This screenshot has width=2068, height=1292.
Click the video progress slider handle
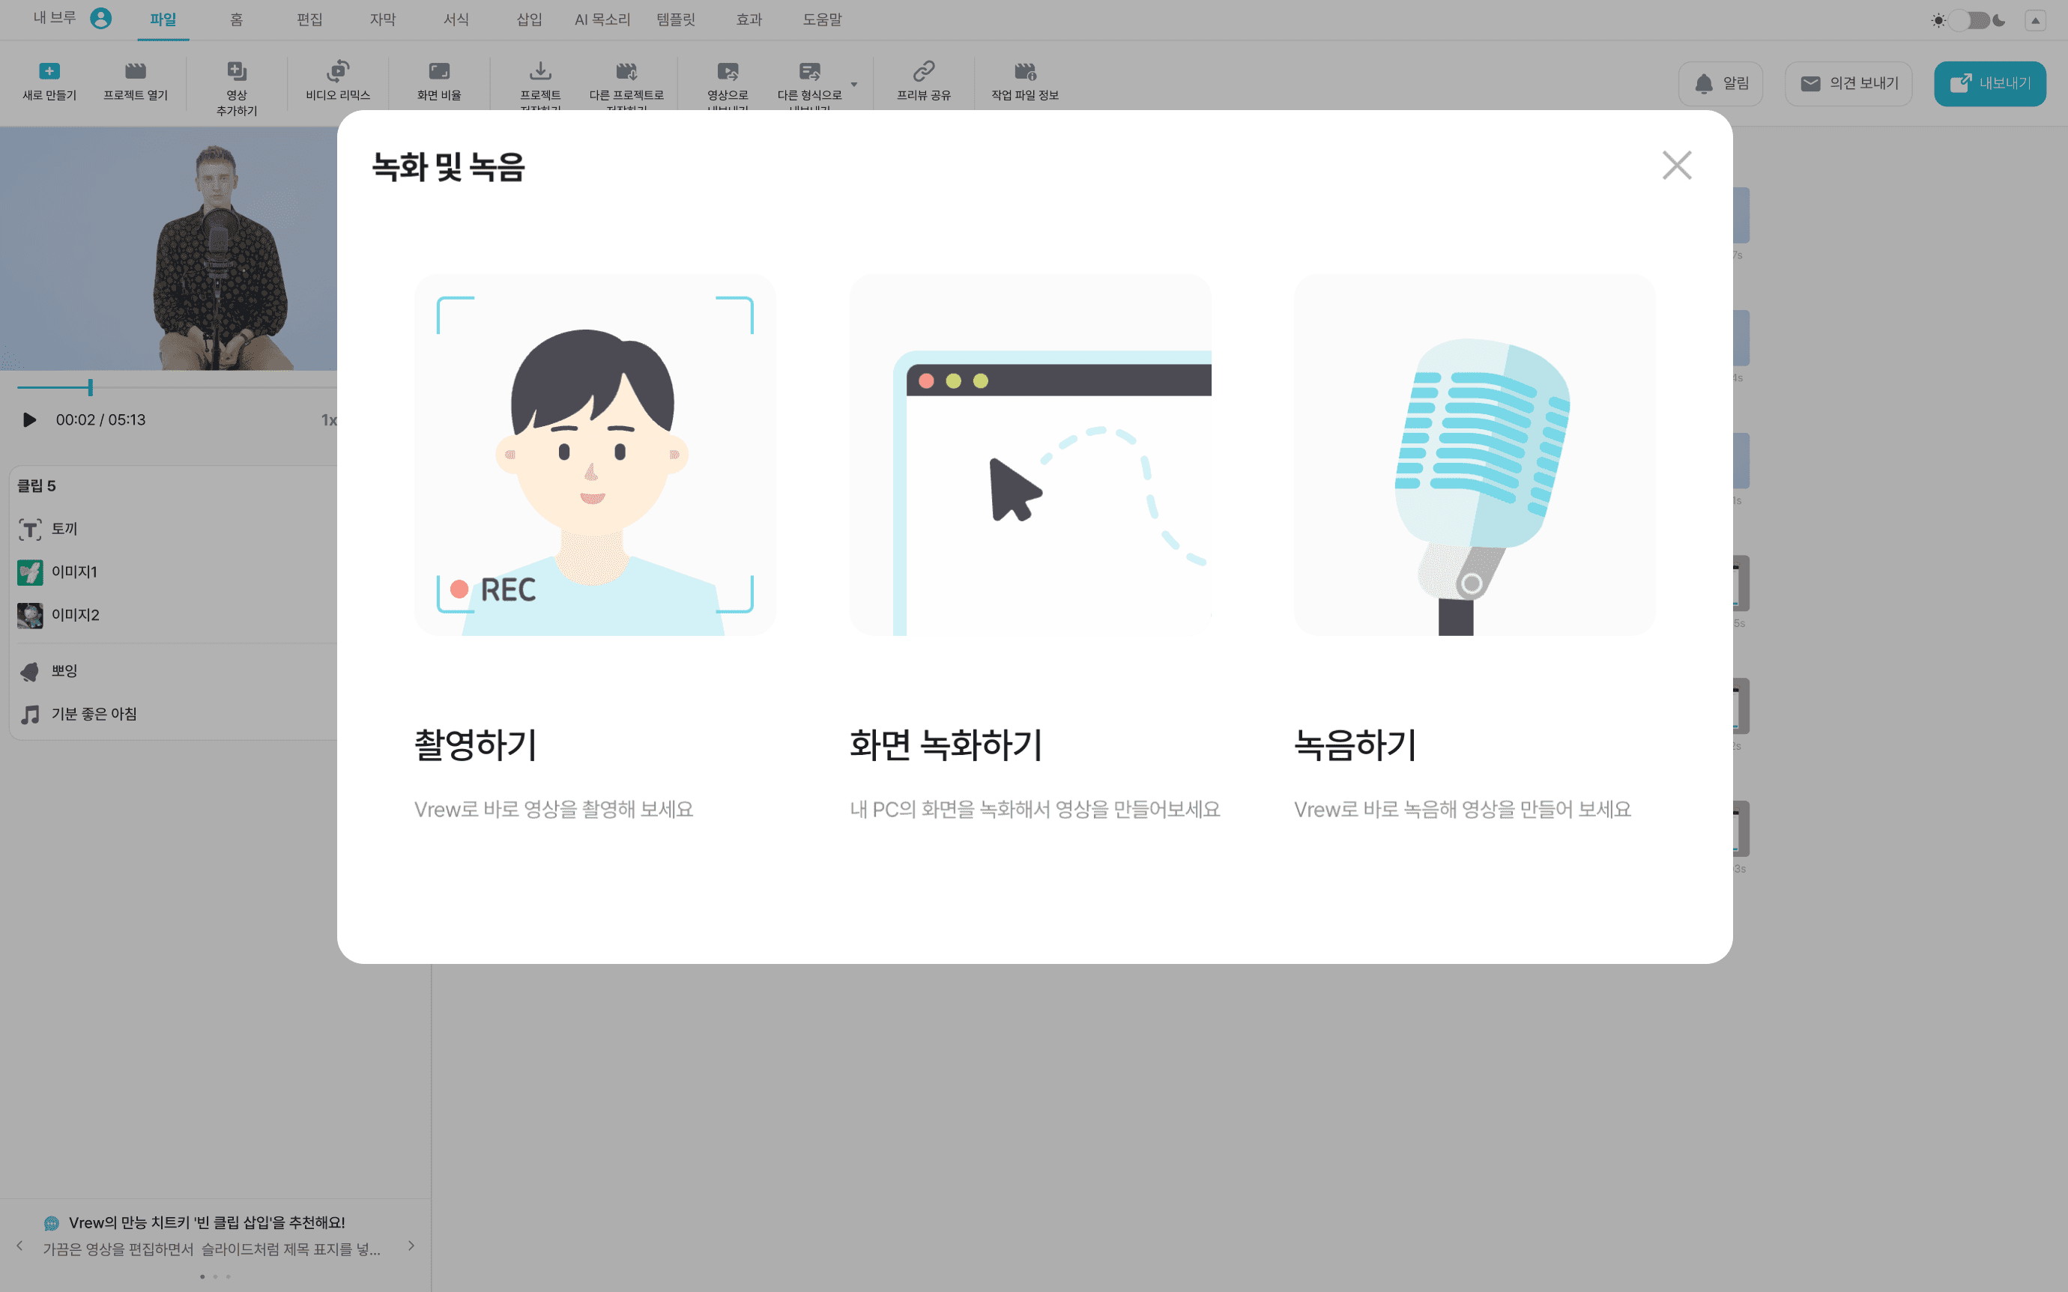(x=90, y=388)
